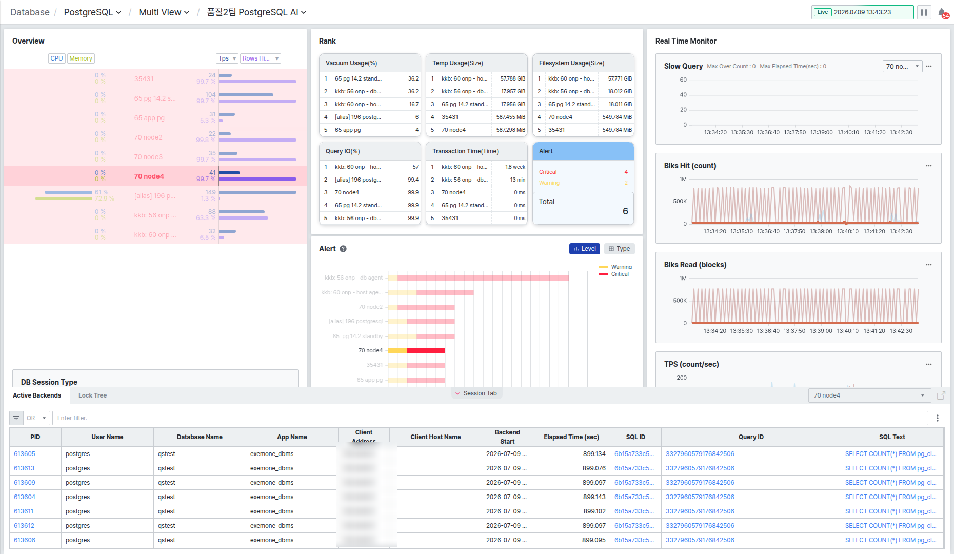
Task: Collapse the Session Tab panel
Action: coord(476,393)
